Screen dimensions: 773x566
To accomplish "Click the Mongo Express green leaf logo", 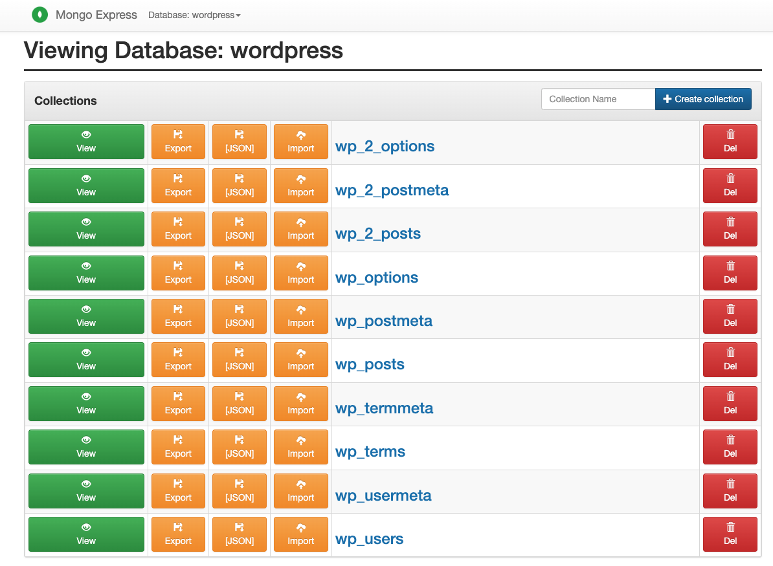I will pos(39,15).
